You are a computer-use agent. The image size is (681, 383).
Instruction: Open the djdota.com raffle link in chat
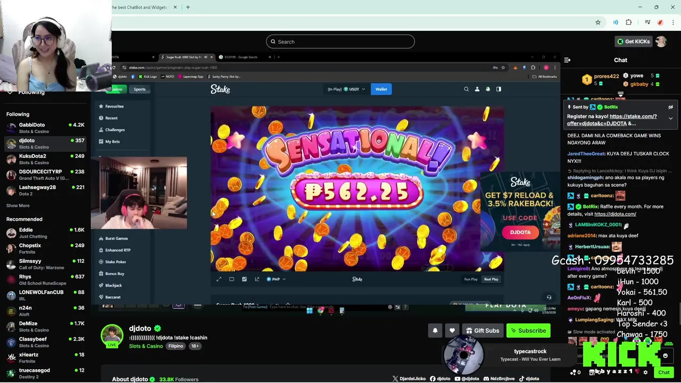pos(615,214)
